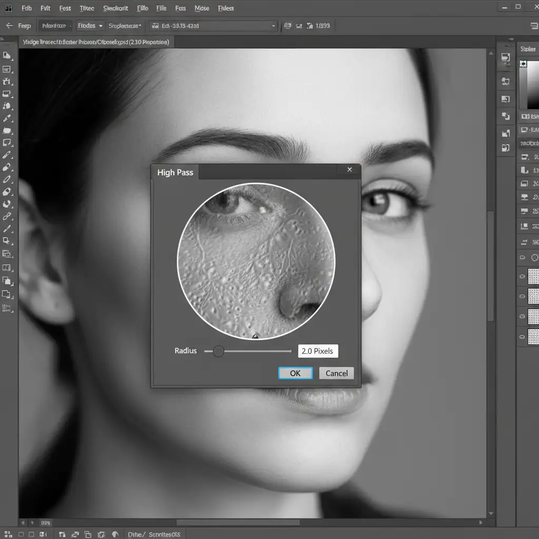The width and height of the screenshot is (539, 539).
Task: Select the Crop tool in the left toolbar
Action: (7, 82)
